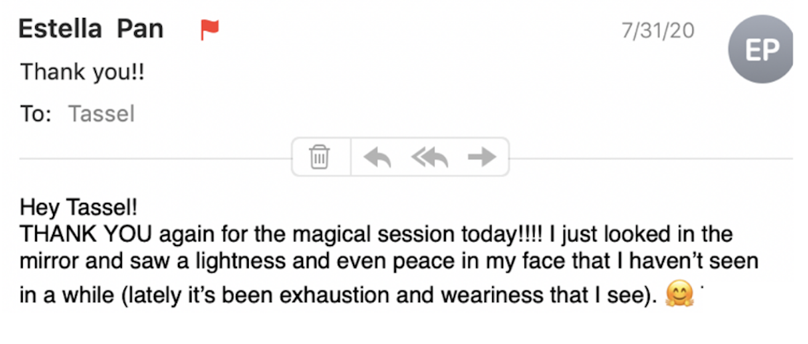The height and width of the screenshot is (344, 808).
Task: Select the sender name Estella Pan
Action: tap(91, 29)
